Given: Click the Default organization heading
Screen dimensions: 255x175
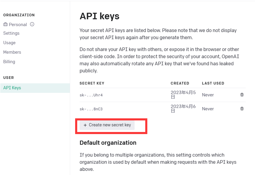Looking at the screenshot, I should pos(108,143).
